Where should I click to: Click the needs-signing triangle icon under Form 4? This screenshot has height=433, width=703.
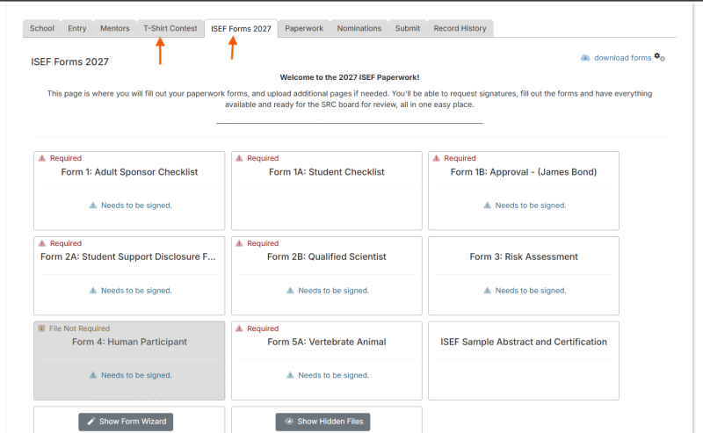(93, 375)
